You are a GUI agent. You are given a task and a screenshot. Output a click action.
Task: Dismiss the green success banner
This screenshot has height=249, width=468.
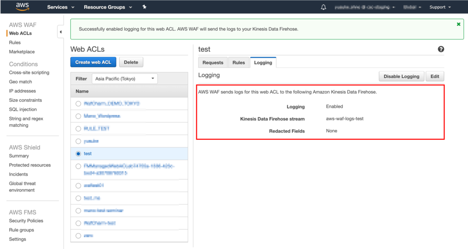[x=459, y=24]
